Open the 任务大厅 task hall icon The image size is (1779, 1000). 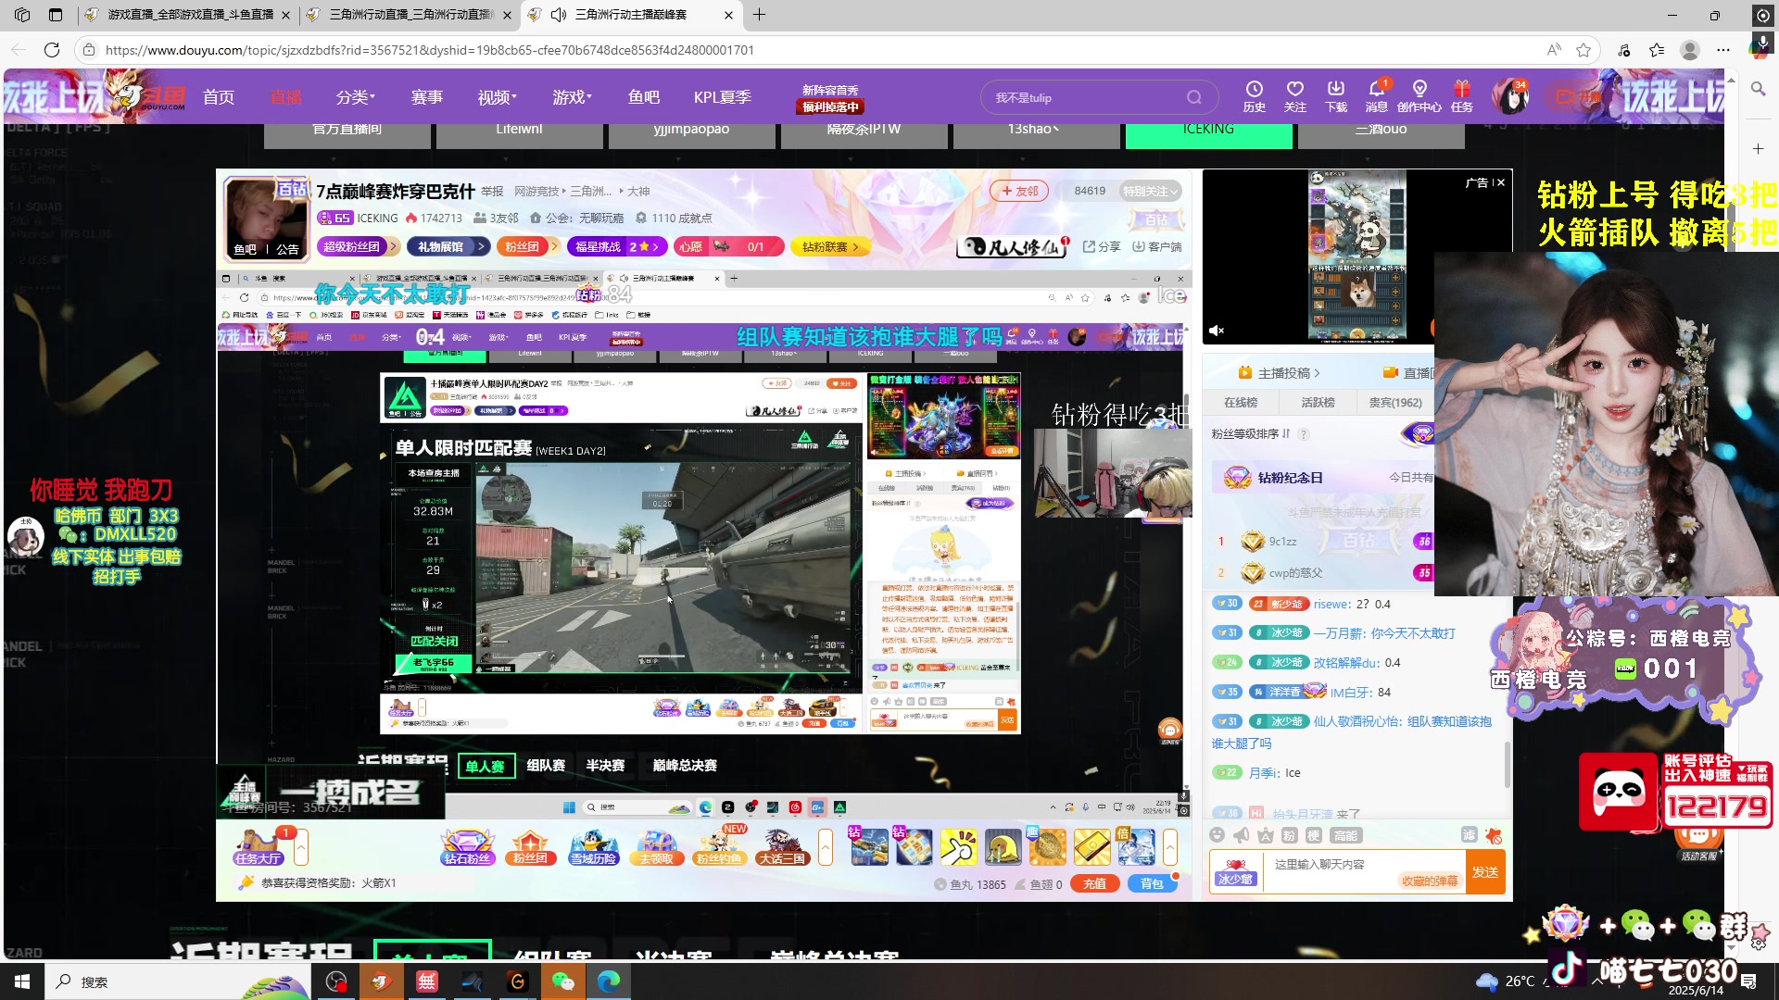(x=258, y=847)
